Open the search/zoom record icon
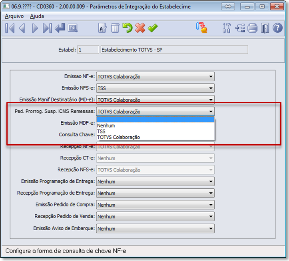Screen dimensions: 289x261 [x=73, y=28]
